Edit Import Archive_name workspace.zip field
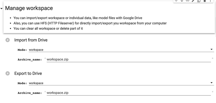The width and height of the screenshot is (216, 103). click(129, 59)
